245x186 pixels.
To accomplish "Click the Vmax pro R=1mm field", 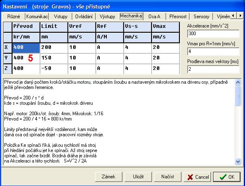I will tap(213, 52).
